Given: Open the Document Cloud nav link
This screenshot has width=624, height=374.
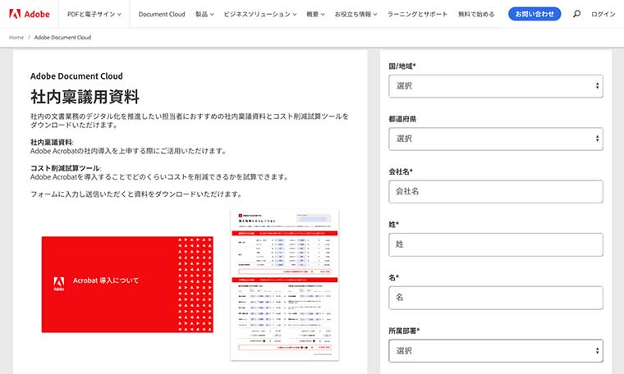Looking at the screenshot, I should click(162, 14).
